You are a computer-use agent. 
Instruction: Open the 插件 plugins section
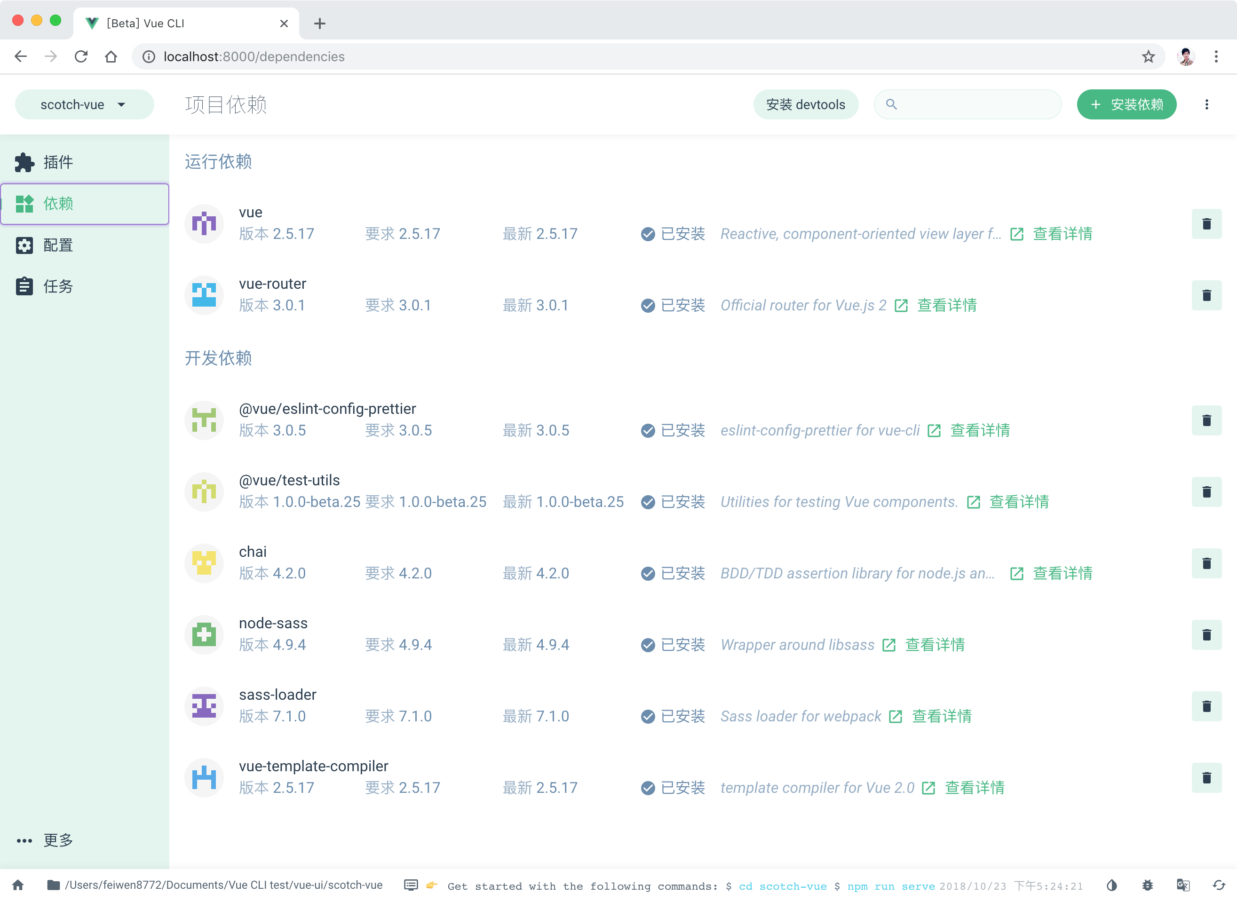pyautogui.click(x=85, y=162)
